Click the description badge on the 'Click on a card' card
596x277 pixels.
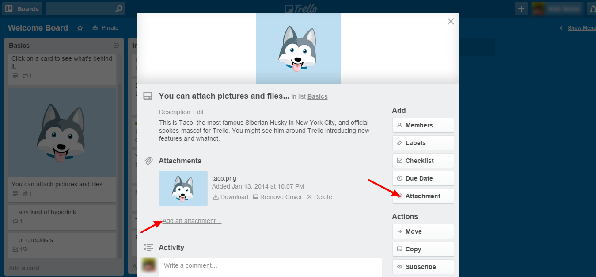[x=15, y=76]
